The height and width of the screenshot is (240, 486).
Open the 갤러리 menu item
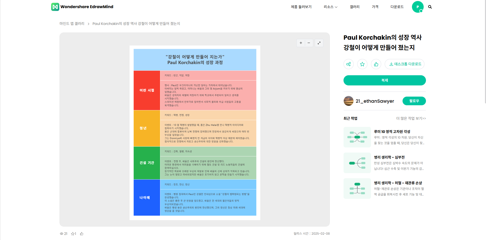354,7
